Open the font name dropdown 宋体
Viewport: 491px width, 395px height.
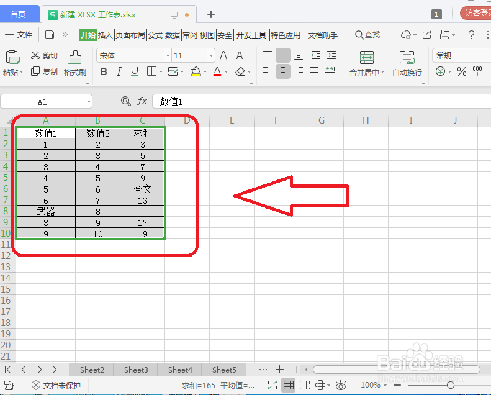[168, 56]
